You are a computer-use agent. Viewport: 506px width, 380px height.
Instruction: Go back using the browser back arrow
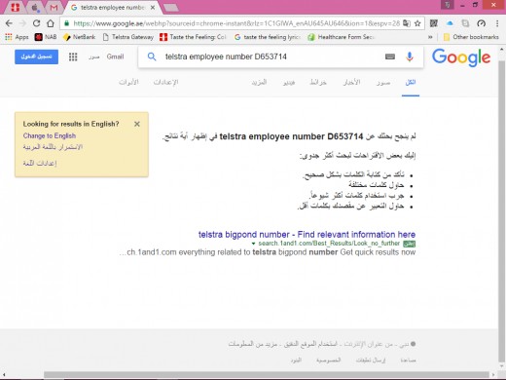tap(9, 23)
